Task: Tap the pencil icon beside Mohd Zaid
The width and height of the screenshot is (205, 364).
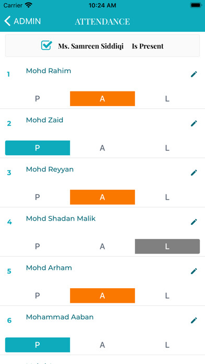Action: [193, 123]
